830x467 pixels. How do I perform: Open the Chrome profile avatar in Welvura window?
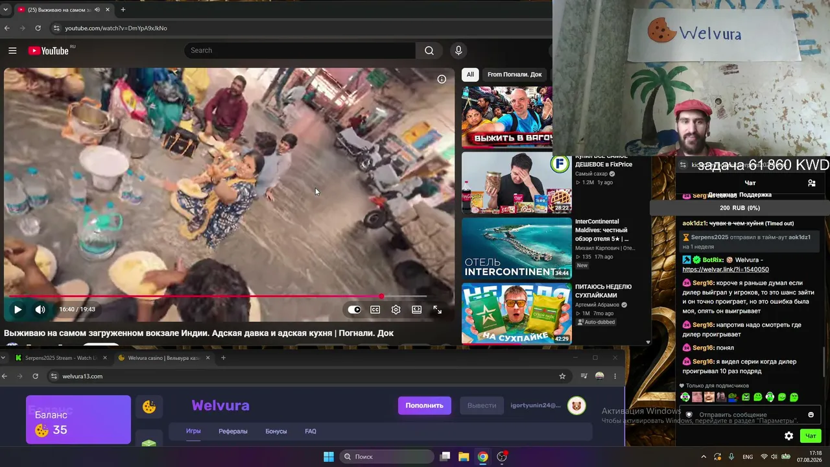(x=600, y=376)
